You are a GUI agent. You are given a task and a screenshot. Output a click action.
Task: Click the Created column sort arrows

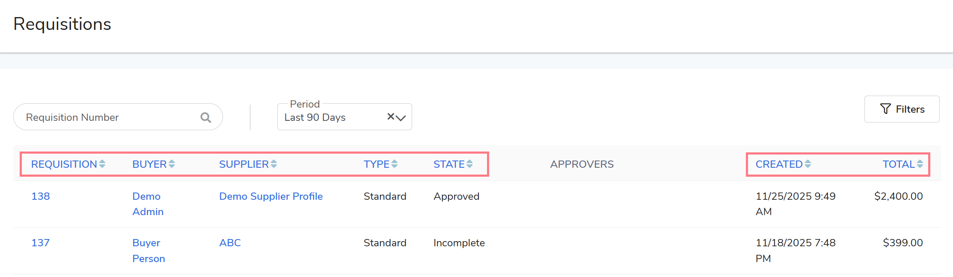tap(808, 164)
